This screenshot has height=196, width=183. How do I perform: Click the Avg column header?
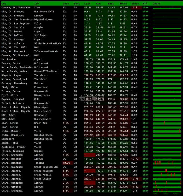point(98,4)
